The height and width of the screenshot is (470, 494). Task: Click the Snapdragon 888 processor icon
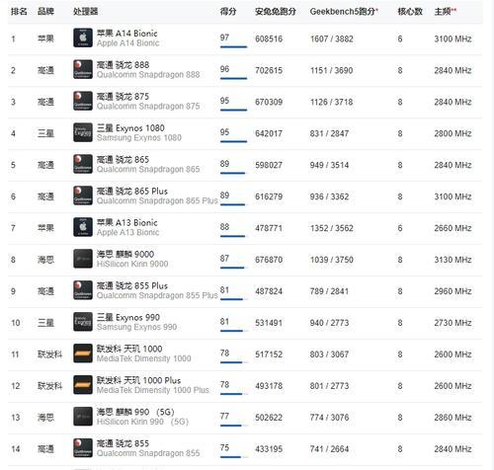pyautogui.click(x=83, y=69)
